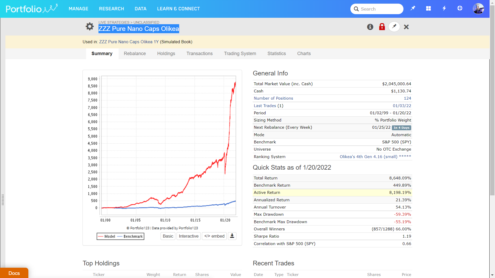Close the strategy with X icon
Image resolution: width=495 pixels, height=278 pixels.
pyautogui.click(x=406, y=27)
